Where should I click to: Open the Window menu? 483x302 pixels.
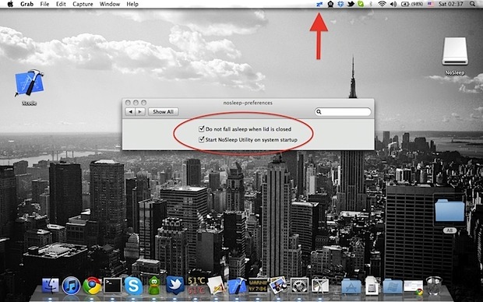click(110, 4)
